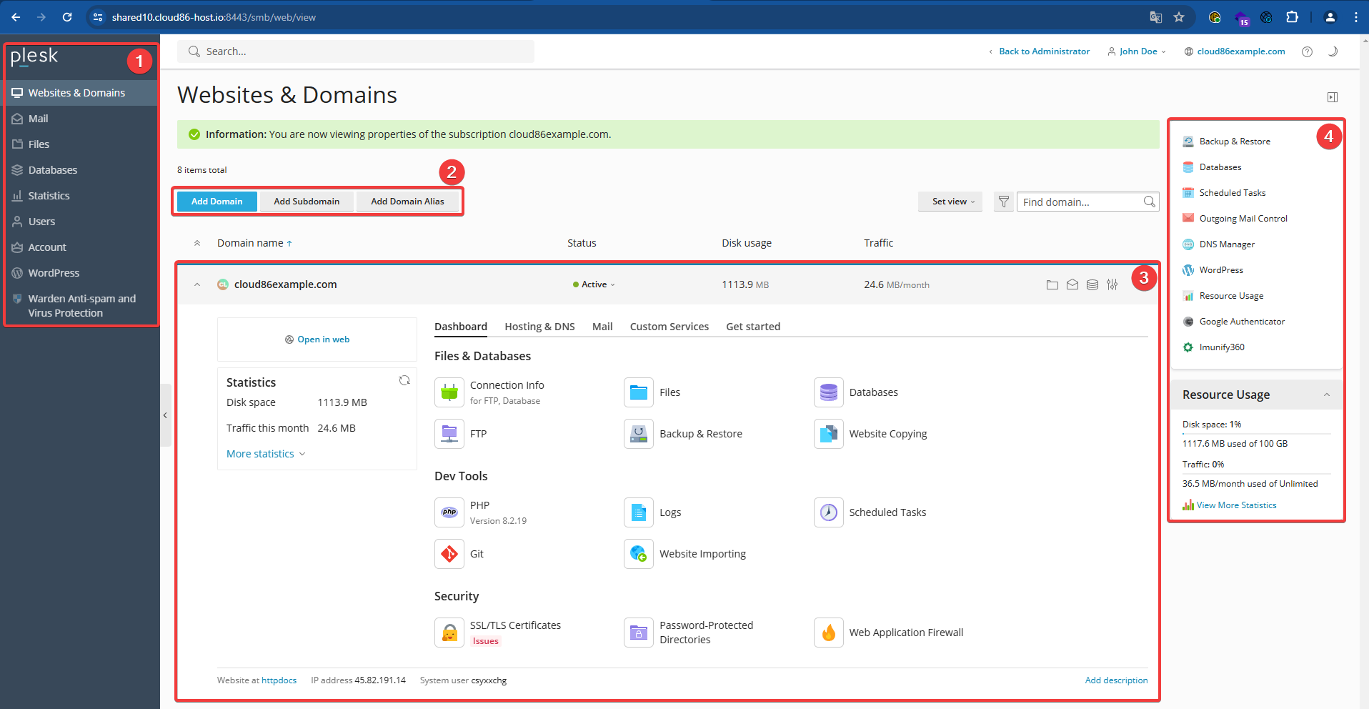Expand the More statistics dropdown

[265, 453]
